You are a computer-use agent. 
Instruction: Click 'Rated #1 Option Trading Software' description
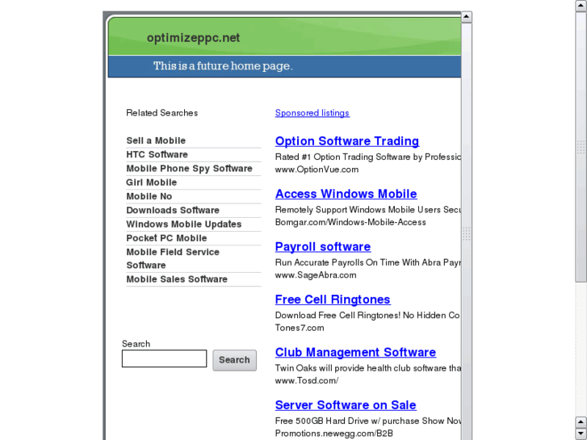(x=368, y=157)
